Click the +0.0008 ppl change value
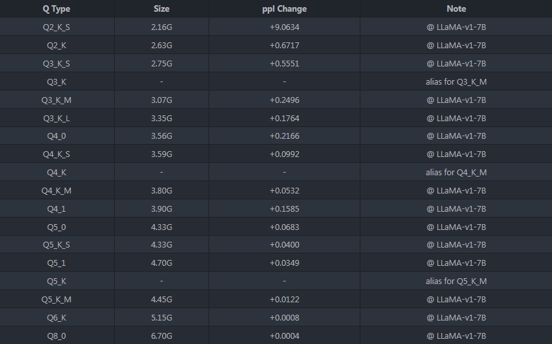 pyautogui.click(x=284, y=318)
